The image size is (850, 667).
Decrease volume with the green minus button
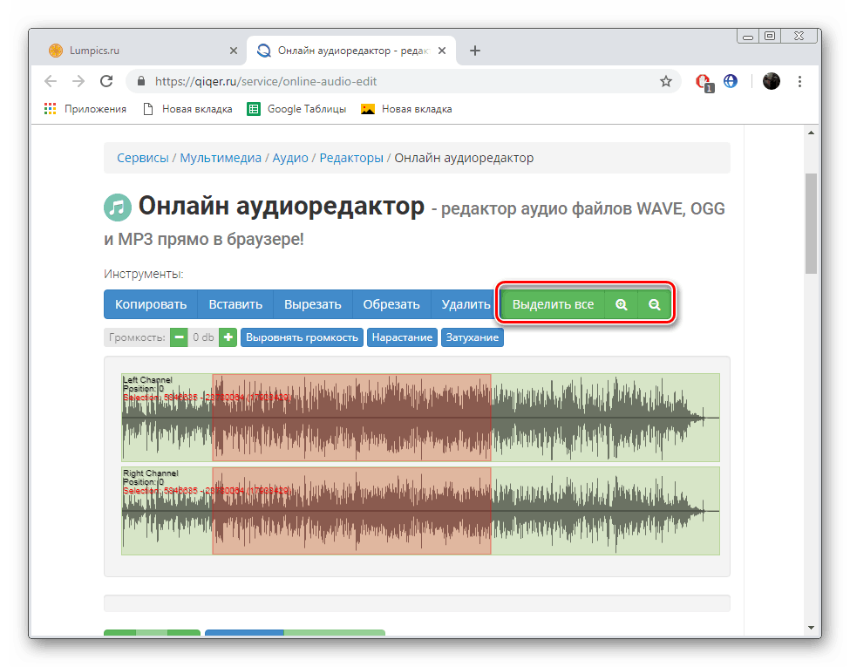pyautogui.click(x=179, y=337)
